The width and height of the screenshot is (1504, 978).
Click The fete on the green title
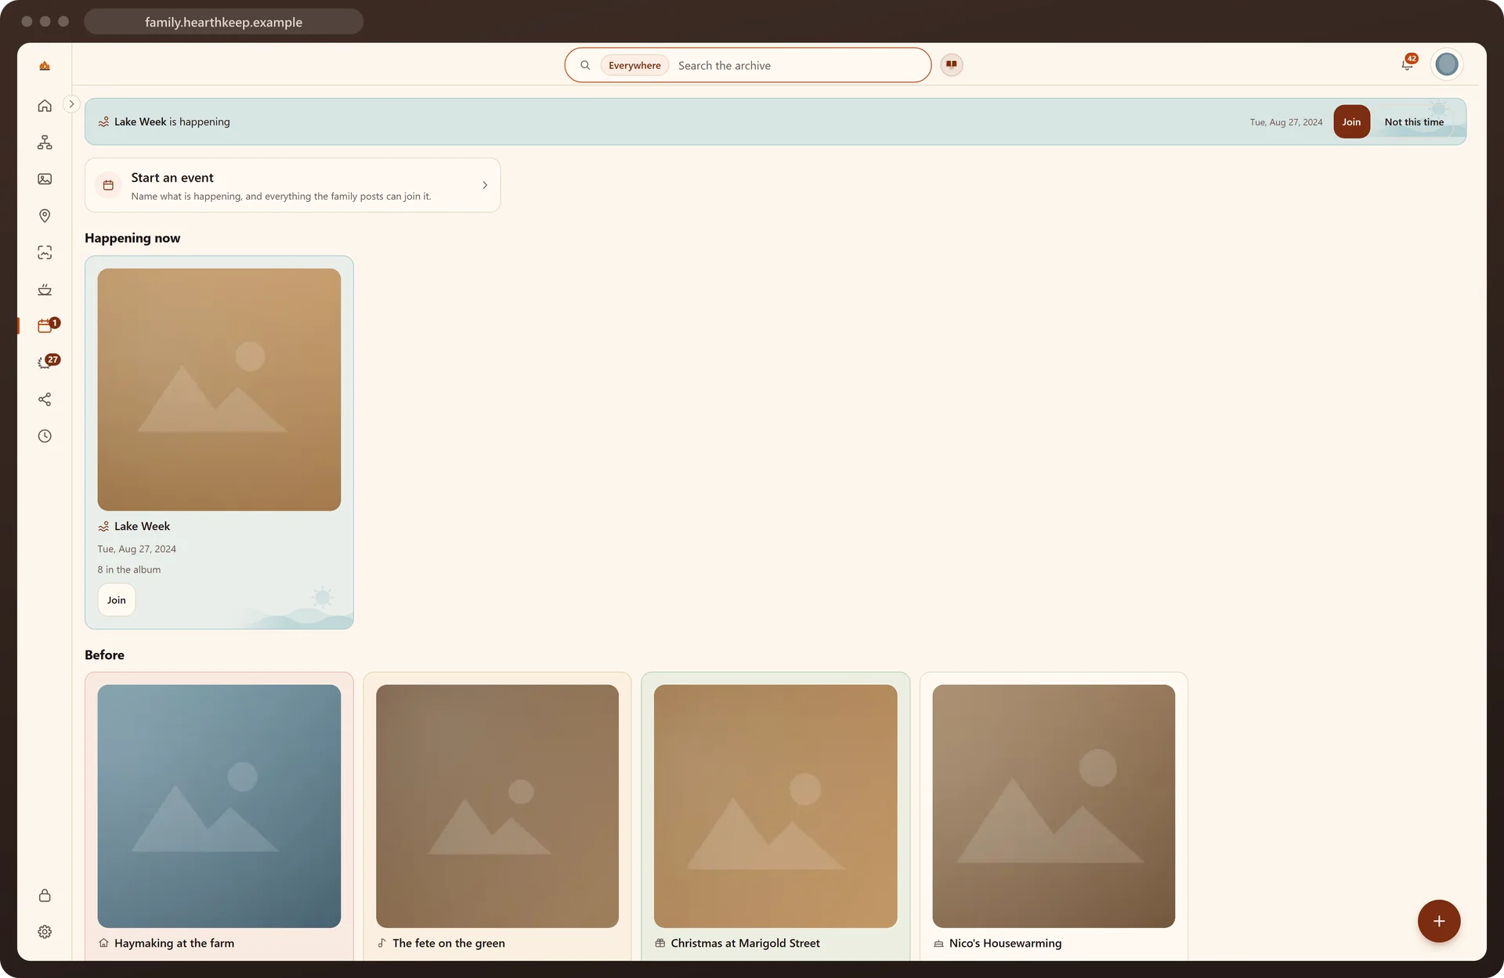click(449, 944)
